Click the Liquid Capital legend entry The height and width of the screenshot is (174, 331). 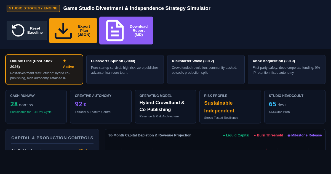(x=236, y=135)
